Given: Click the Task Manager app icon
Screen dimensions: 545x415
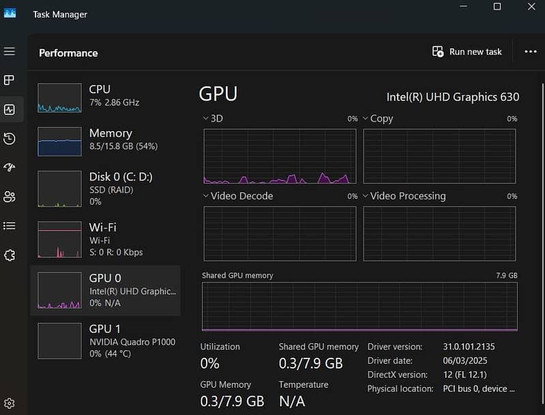Looking at the screenshot, I should tap(10, 14).
